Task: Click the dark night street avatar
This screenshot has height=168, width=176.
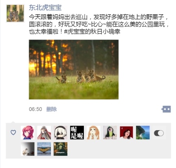Action: point(60,149)
